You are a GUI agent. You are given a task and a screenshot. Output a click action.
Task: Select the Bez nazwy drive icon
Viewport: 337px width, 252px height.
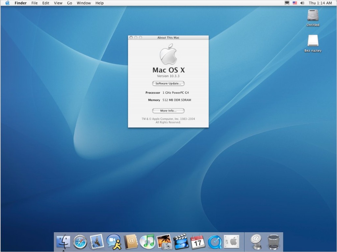tap(313, 41)
